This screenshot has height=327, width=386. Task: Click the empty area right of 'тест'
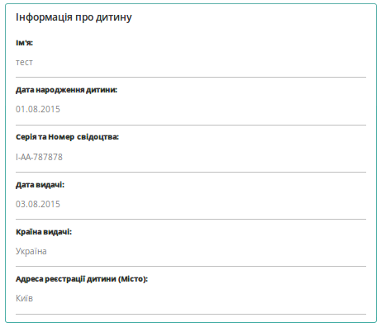tap(199, 62)
